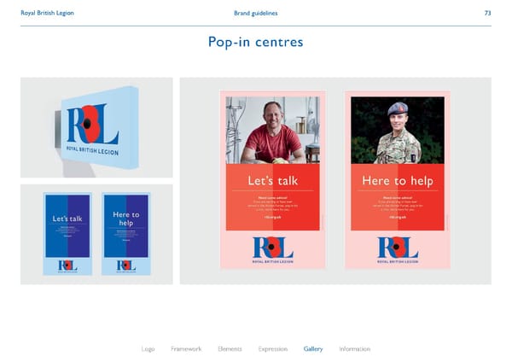Click the Royal British Legion header text
The height and width of the screenshot is (362, 512).
pos(45,13)
